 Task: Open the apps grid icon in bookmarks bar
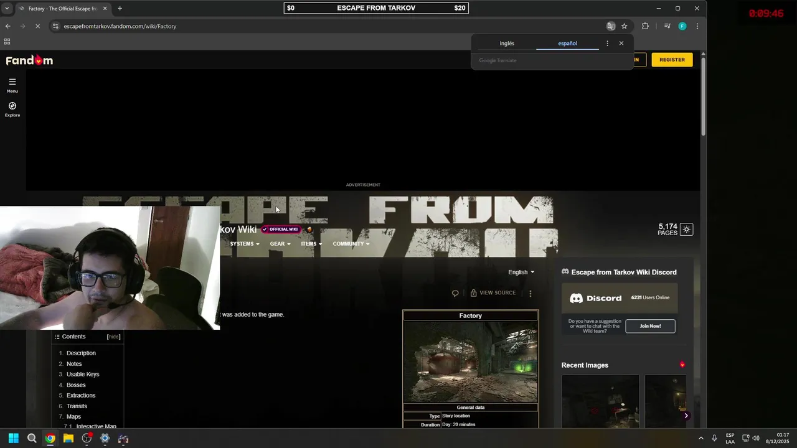point(7,42)
